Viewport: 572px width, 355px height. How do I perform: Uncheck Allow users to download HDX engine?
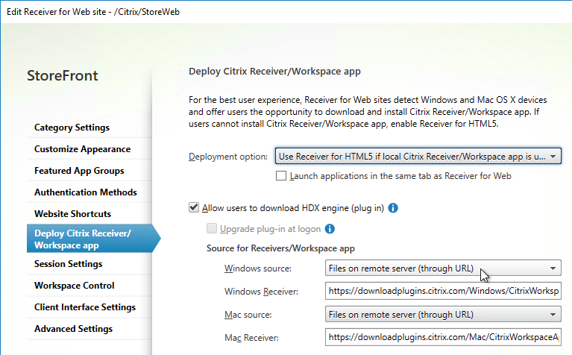(x=194, y=207)
